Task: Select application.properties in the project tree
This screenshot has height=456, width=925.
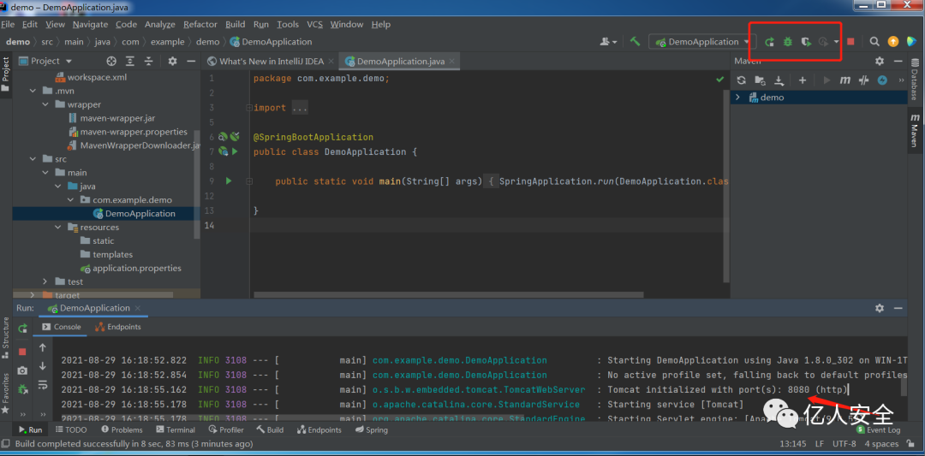Action: [x=136, y=269]
